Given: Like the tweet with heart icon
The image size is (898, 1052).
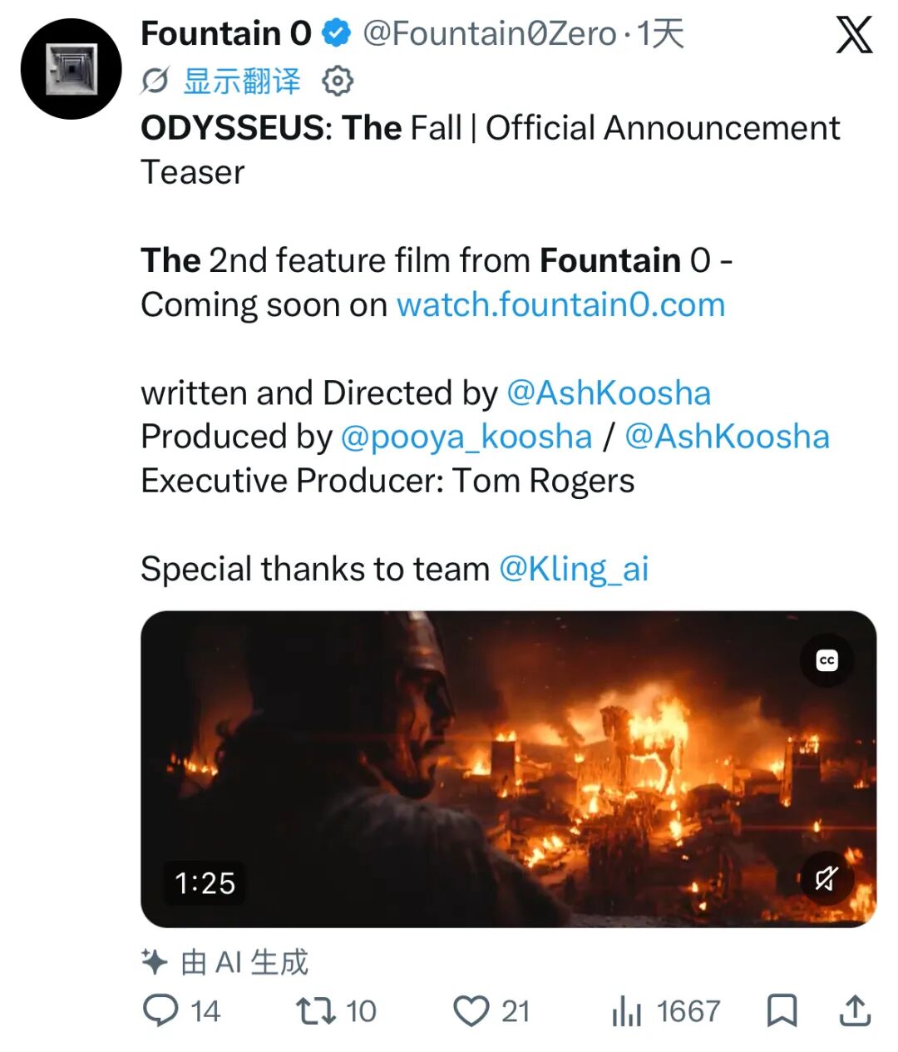Looking at the screenshot, I should click(471, 1011).
